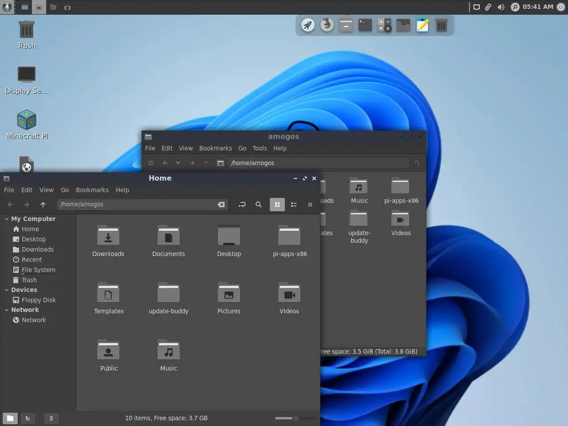The width and height of the screenshot is (568, 426).
Task: Switch to list view in Home window
Action: (294, 205)
